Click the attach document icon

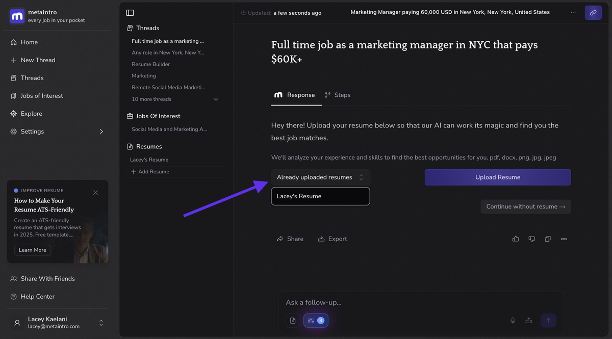(293, 321)
